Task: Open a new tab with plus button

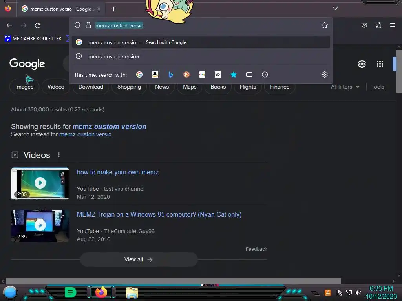Action: click(113, 9)
